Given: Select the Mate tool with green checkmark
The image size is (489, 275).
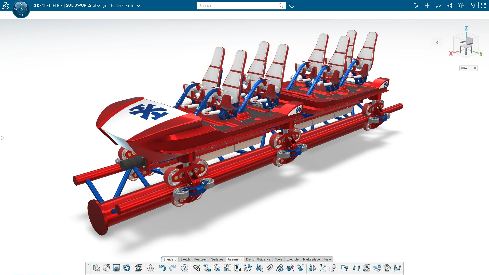Looking at the screenshot, I should pos(197,268).
